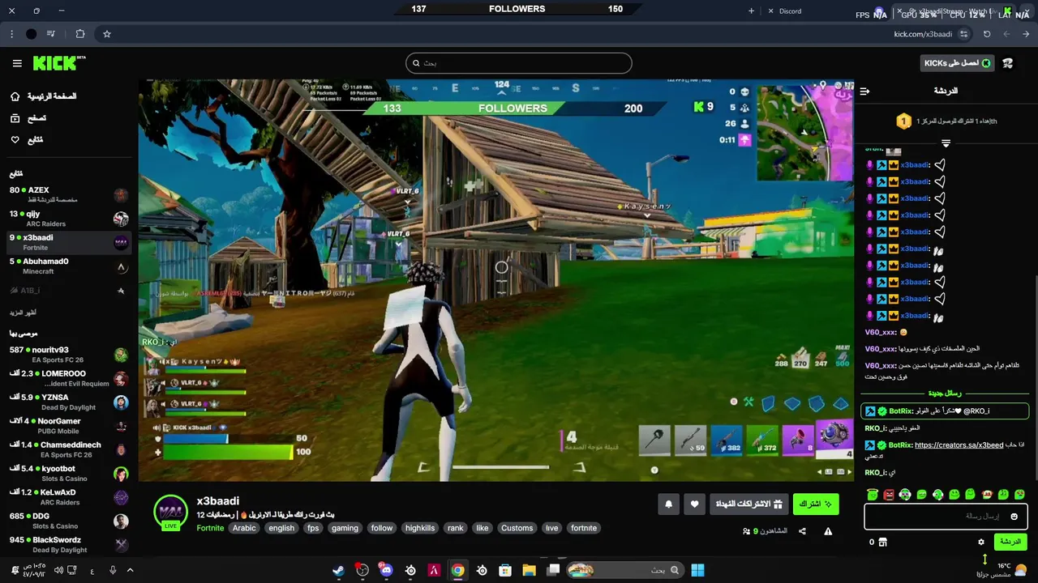
Task: Select the highkills tag
Action: [x=420, y=528]
